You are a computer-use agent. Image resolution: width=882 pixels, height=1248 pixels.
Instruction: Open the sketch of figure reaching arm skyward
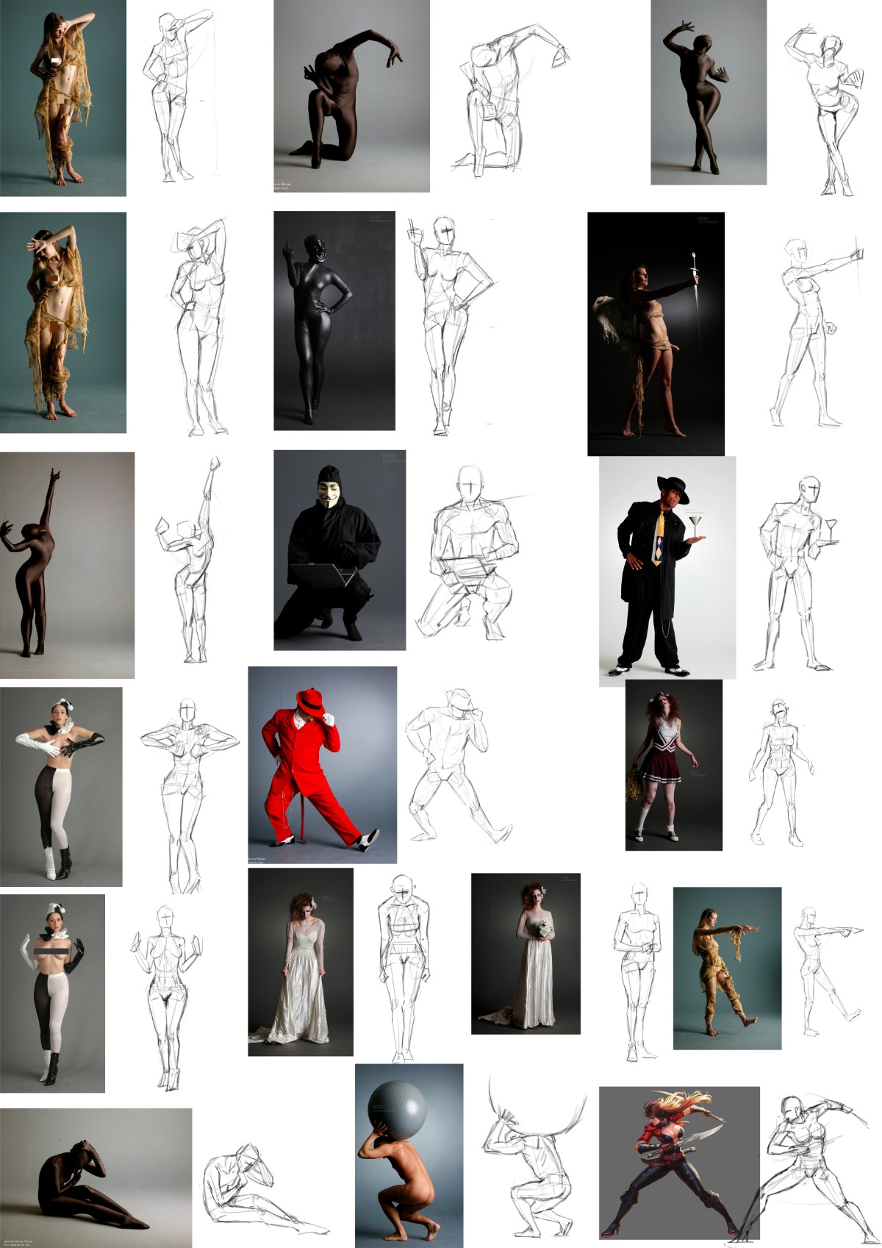(190, 560)
